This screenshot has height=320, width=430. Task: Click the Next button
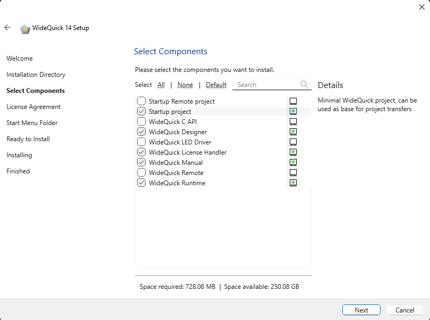pyautogui.click(x=361, y=310)
